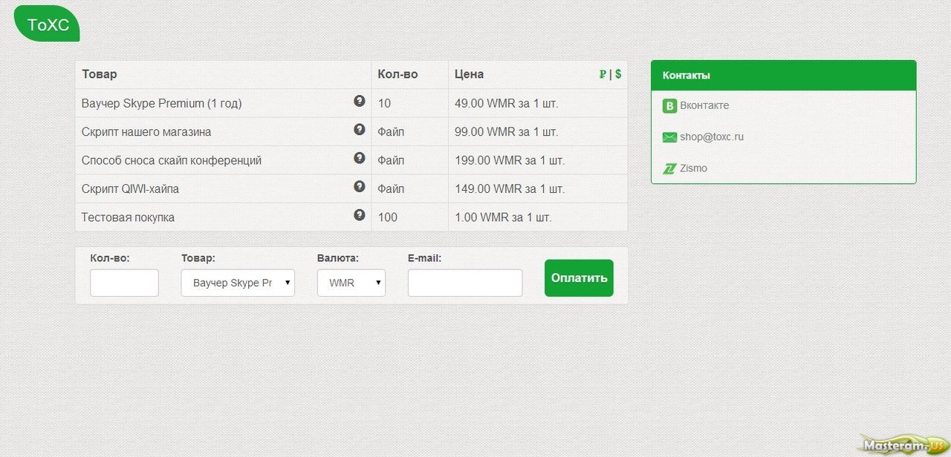Viewport: 951px width, 457px height.
Task: Click the quantity value 100
Action: pos(388,217)
